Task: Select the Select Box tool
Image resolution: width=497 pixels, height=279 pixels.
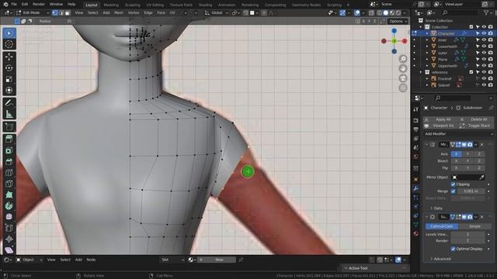Action: pos(9,33)
